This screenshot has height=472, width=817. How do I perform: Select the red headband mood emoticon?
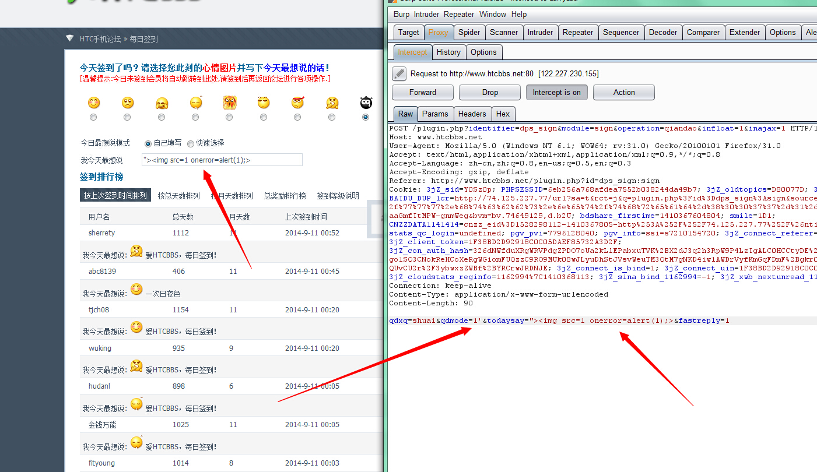298,103
